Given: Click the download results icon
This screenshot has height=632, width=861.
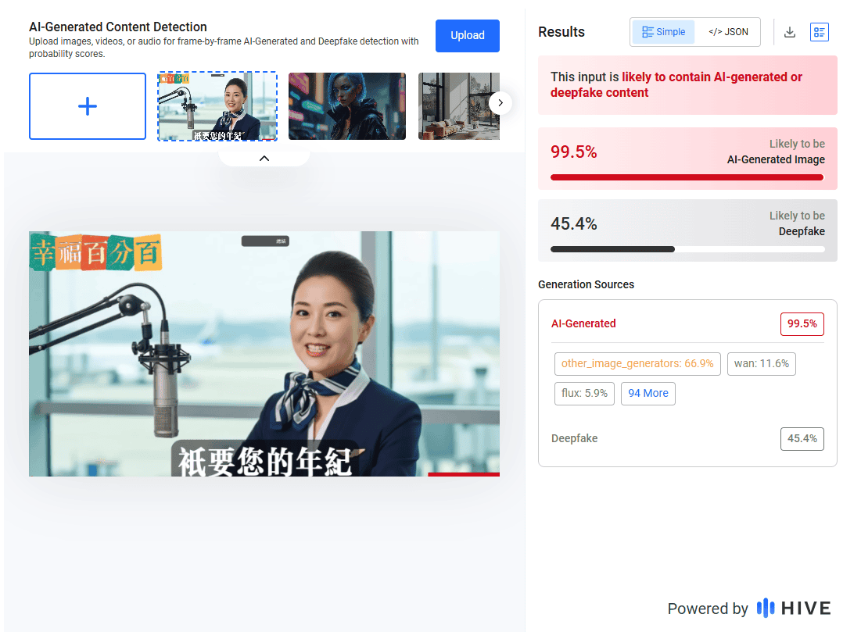Looking at the screenshot, I should pyautogui.click(x=790, y=32).
